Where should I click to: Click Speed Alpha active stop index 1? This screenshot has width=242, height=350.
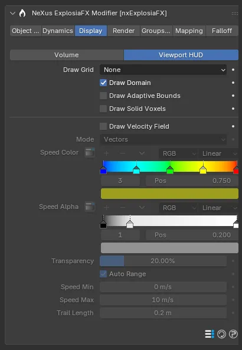(120, 235)
